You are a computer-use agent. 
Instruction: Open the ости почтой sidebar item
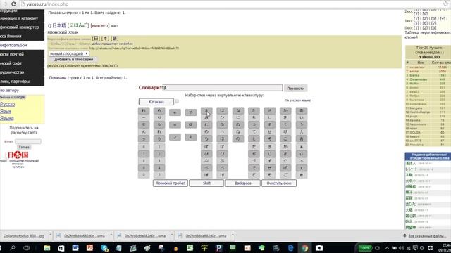22,54
